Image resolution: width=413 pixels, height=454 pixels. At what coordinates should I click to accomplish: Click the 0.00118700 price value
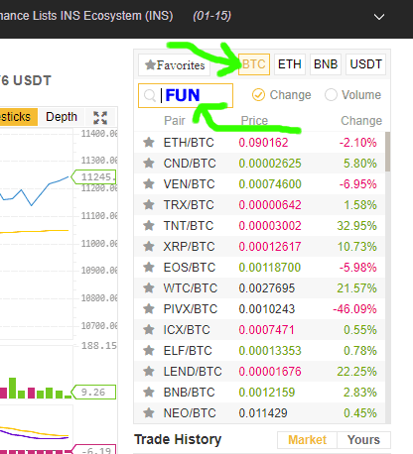coord(270,268)
